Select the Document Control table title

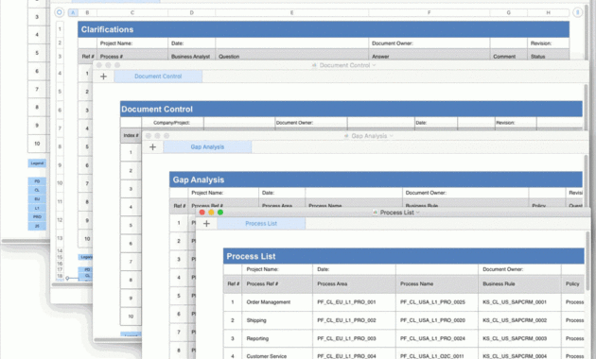[x=157, y=110]
